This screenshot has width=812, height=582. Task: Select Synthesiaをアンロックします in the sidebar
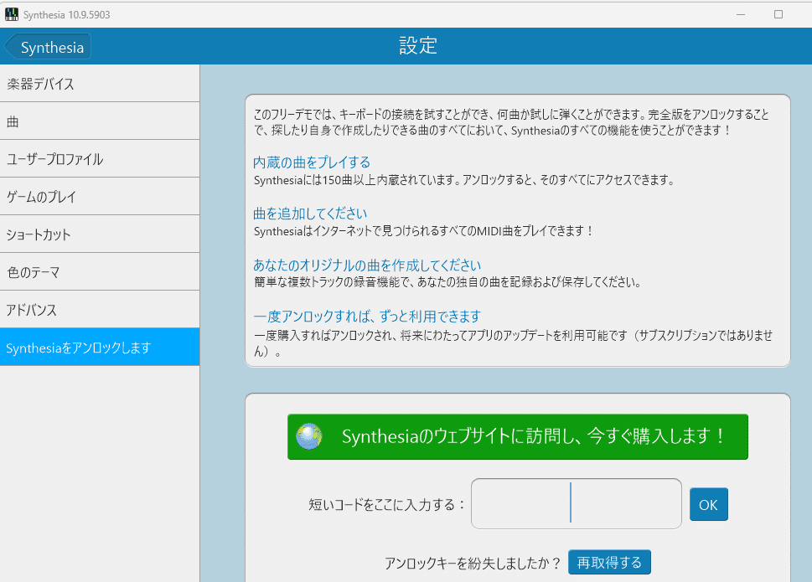click(100, 348)
